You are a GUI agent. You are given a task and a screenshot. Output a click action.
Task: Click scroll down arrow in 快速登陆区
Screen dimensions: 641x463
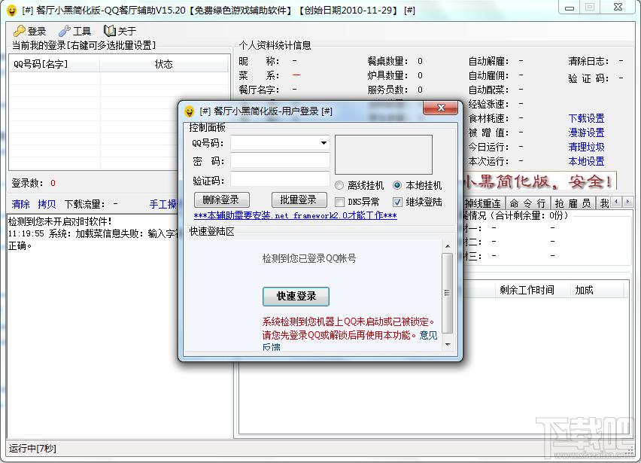(448, 345)
